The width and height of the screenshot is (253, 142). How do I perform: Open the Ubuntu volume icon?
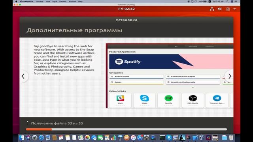(x=219, y=9)
